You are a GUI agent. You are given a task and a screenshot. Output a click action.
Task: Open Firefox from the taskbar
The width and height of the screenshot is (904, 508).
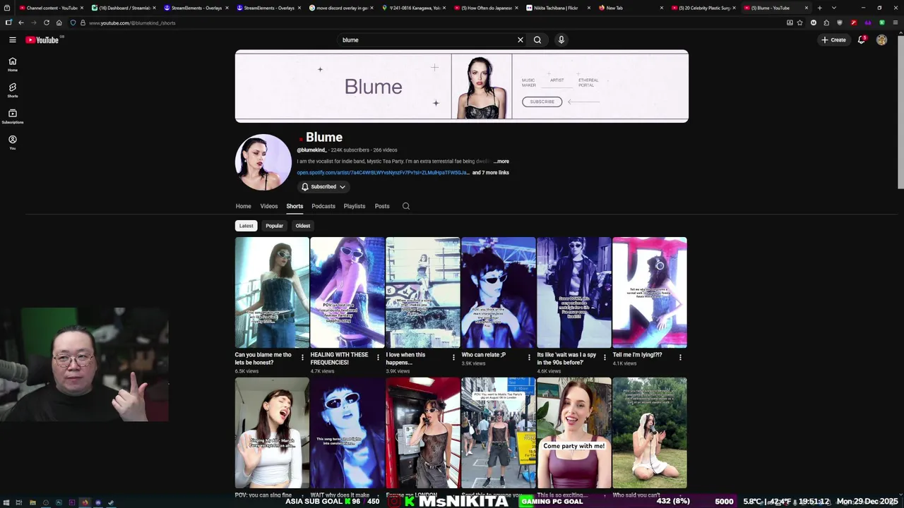(85, 502)
